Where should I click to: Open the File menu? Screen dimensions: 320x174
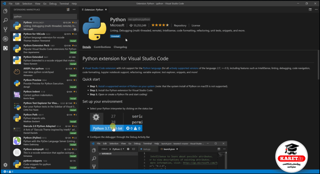tap(10, 4)
